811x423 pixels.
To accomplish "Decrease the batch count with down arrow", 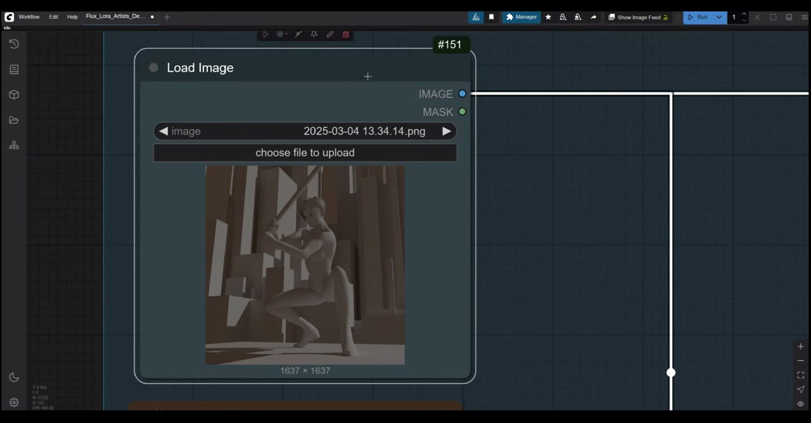I will point(744,20).
